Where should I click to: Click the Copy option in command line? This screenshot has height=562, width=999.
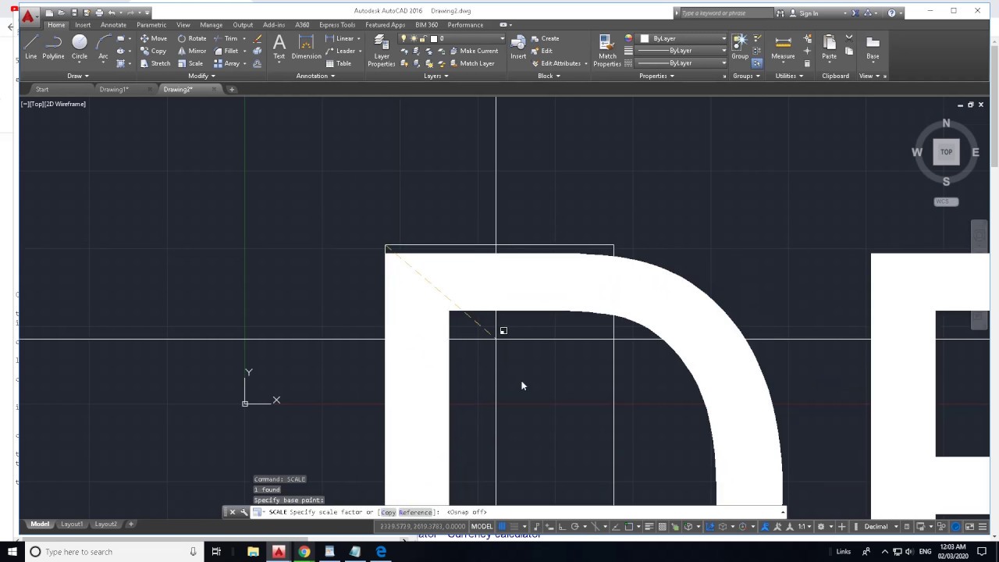(x=388, y=512)
